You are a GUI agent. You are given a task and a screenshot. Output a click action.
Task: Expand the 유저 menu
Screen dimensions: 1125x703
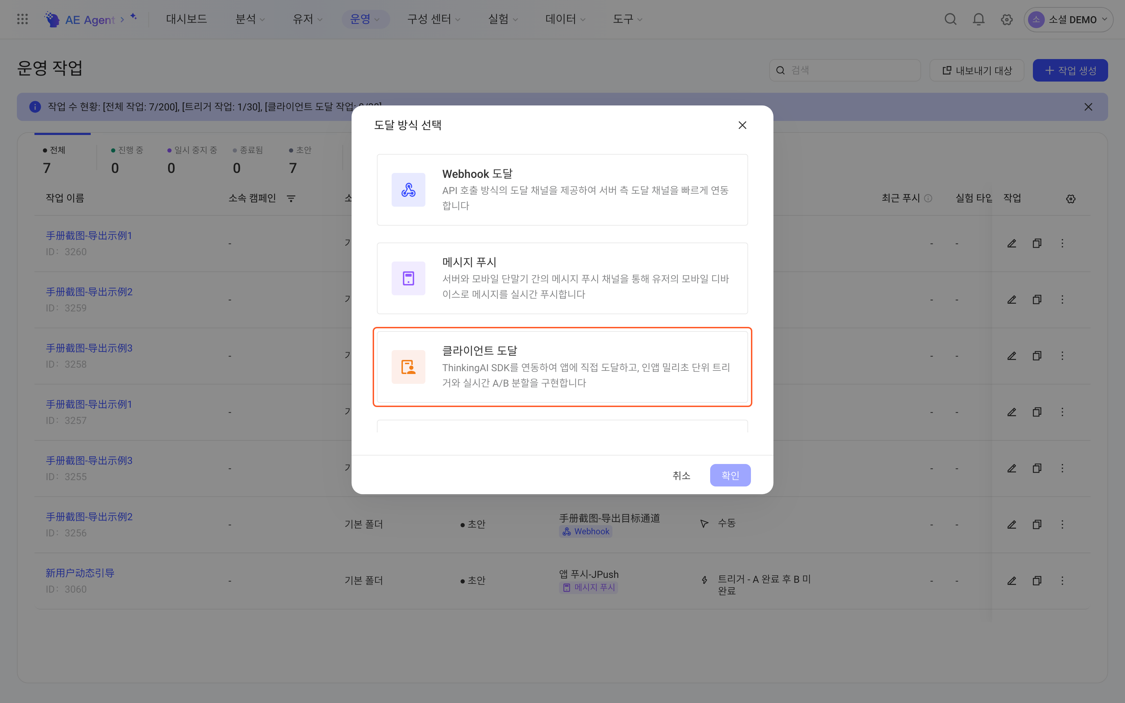click(x=307, y=19)
